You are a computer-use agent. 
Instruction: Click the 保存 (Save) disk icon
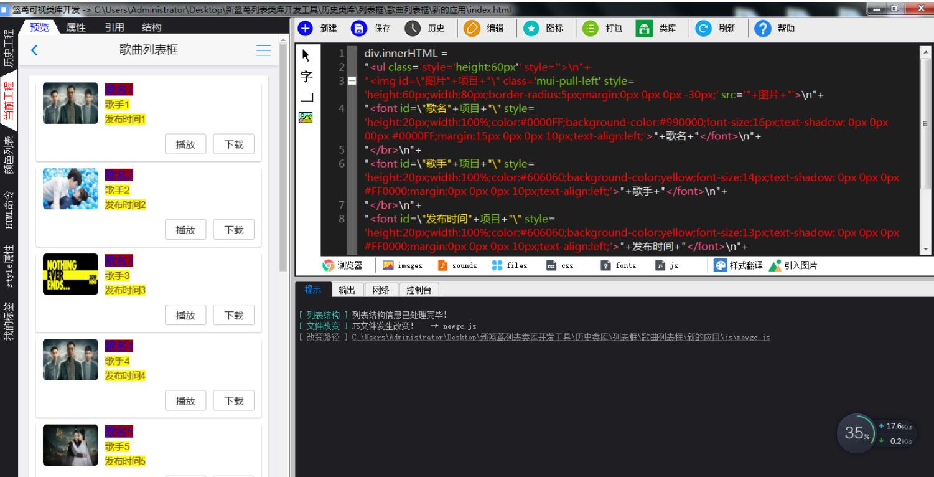(x=358, y=29)
